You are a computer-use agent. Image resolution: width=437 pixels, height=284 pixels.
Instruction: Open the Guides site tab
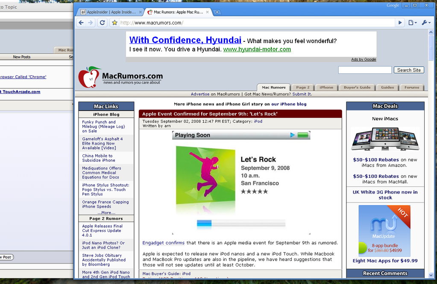(x=387, y=87)
